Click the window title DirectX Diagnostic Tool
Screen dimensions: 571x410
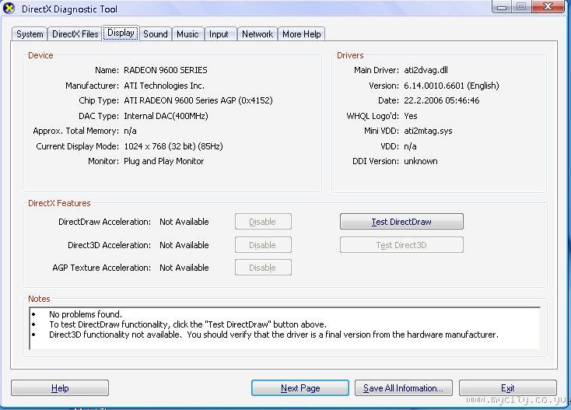tap(69, 9)
